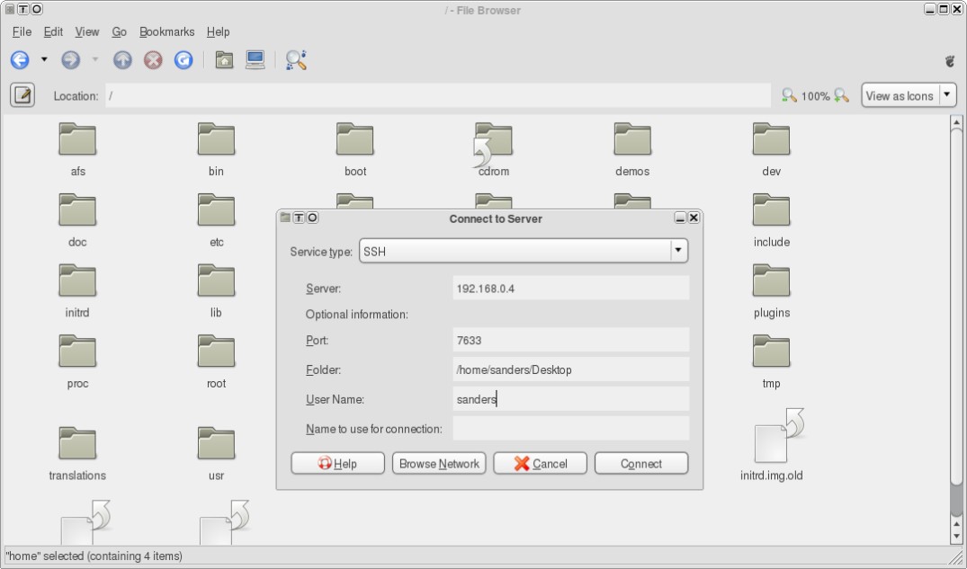
Task: Click the zoom out magnifier icon
Action: (789, 95)
